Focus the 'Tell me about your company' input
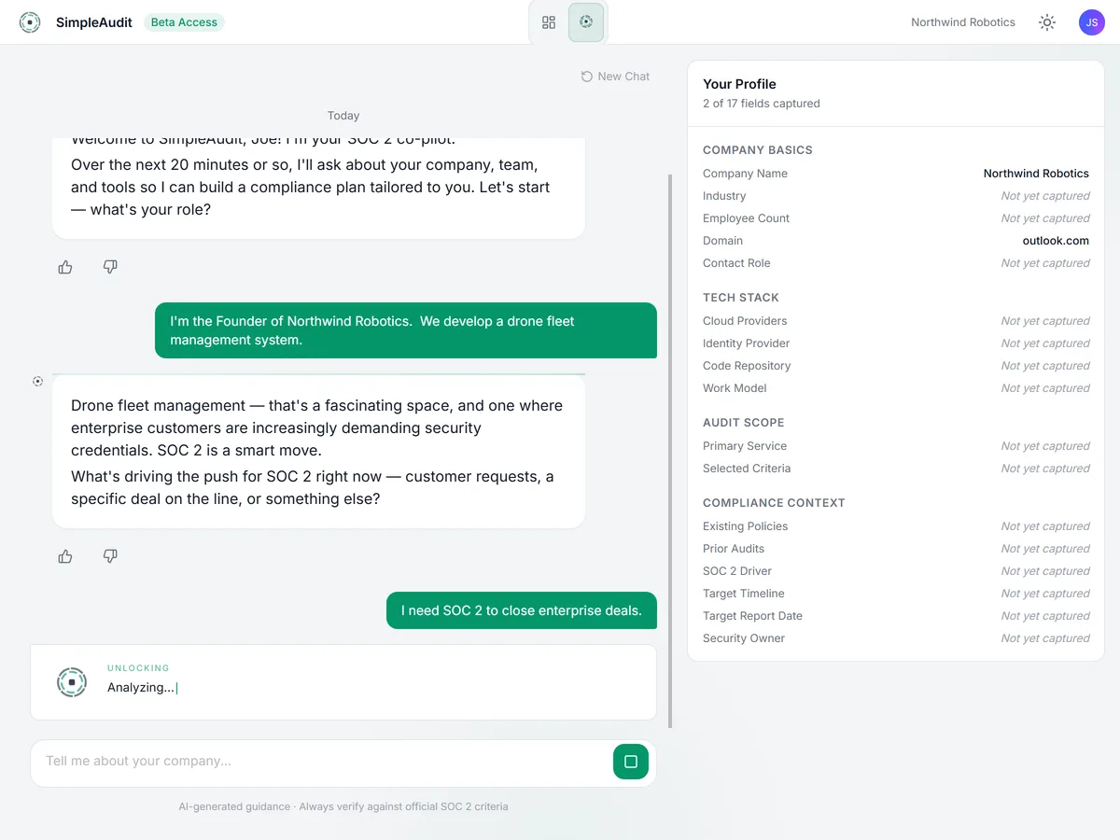 tap(321, 762)
